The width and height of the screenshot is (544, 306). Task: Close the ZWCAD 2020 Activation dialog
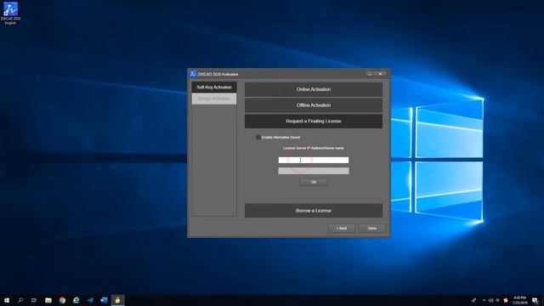tap(381, 74)
